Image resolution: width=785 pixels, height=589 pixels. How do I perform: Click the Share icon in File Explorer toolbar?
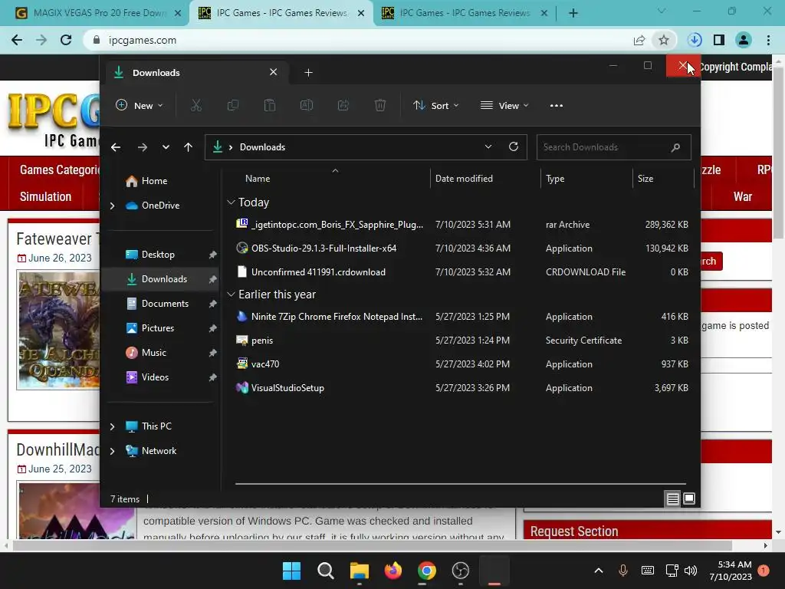[343, 105]
